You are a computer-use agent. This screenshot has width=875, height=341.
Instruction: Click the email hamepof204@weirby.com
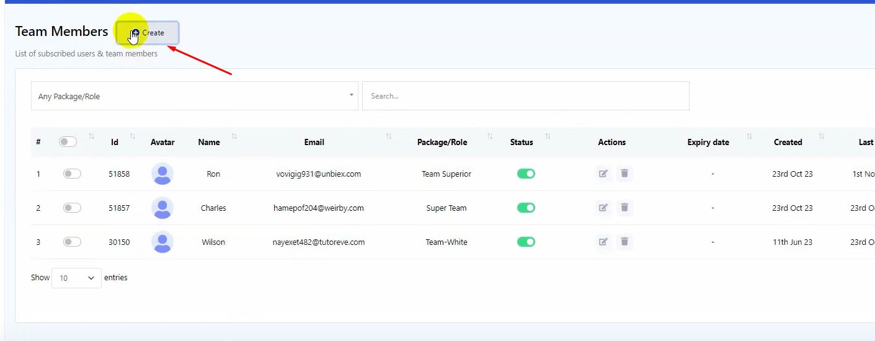click(x=318, y=208)
